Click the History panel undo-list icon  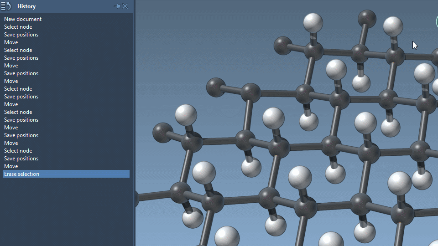click(x=6, y=6)
